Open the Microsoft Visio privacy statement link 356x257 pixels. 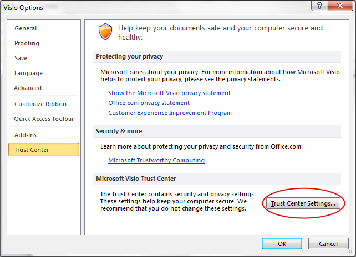pyautogui.click(x=169, y=93)
